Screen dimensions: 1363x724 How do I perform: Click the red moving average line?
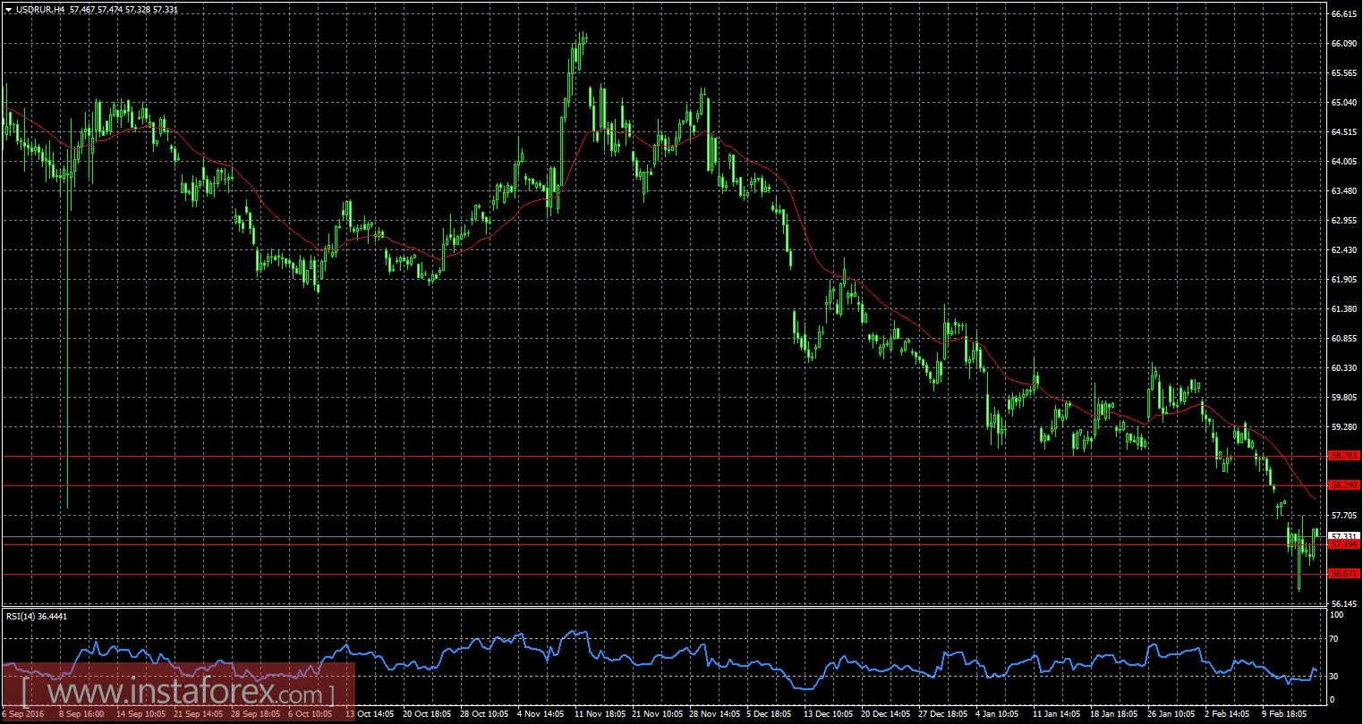[805, 232]
